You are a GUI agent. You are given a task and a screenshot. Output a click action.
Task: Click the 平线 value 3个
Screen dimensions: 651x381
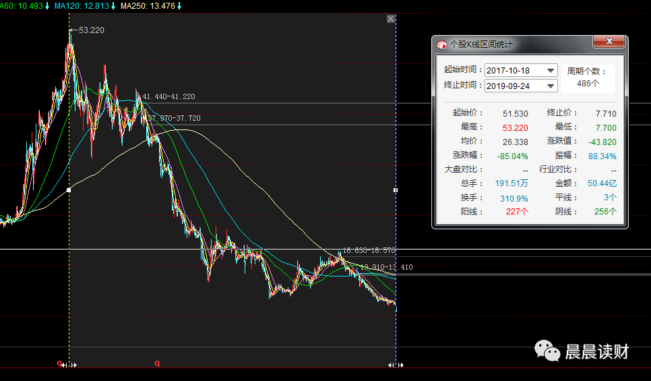pyautogui.click(x=610, y=198)
